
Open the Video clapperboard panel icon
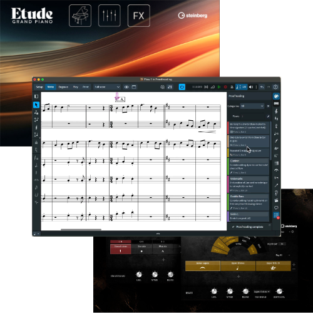[276, 200]
